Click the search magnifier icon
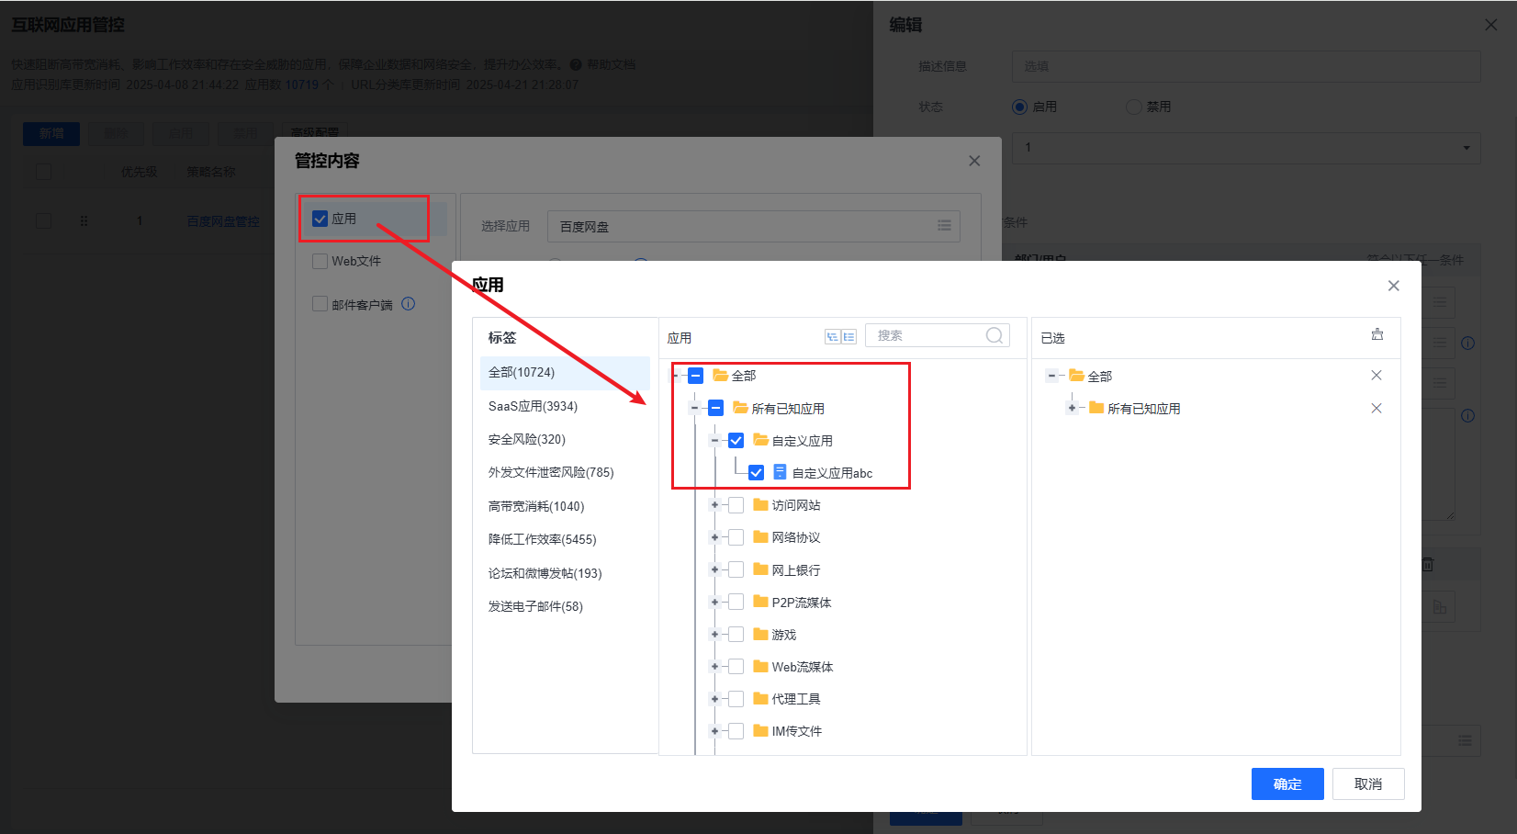 pyautogui.click(x=994, y=336)
